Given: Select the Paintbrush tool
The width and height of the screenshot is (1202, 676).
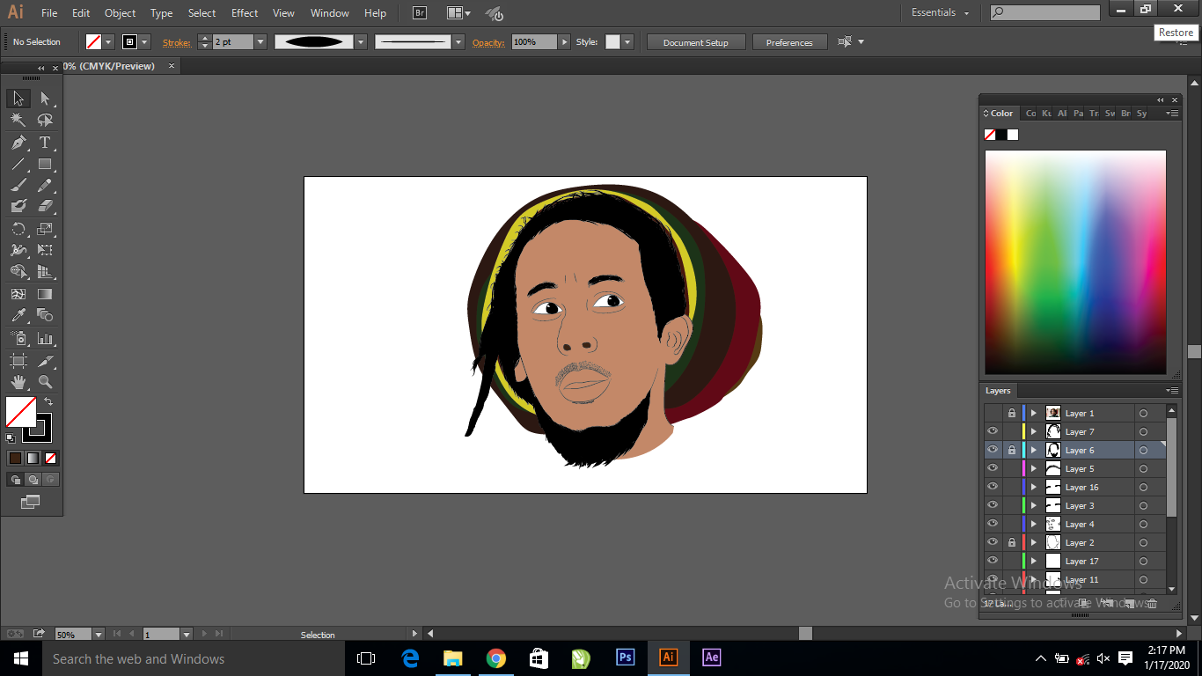Looking at the screenshot, I should (x=18, y=186).
